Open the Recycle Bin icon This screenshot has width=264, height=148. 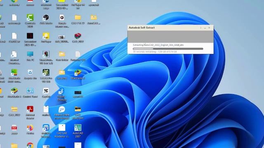click(30, 72)
